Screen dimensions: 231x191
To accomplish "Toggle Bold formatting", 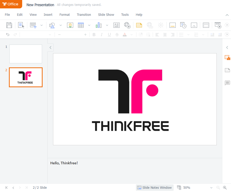I will [94, 35].
